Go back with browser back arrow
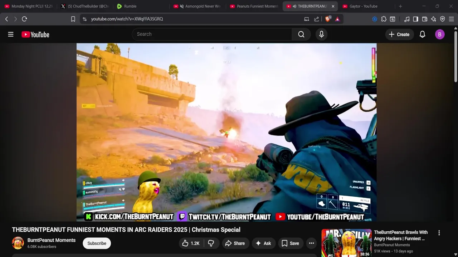This screenshot has width=458, height=257. pyautogui.click(x=6, y=19)
